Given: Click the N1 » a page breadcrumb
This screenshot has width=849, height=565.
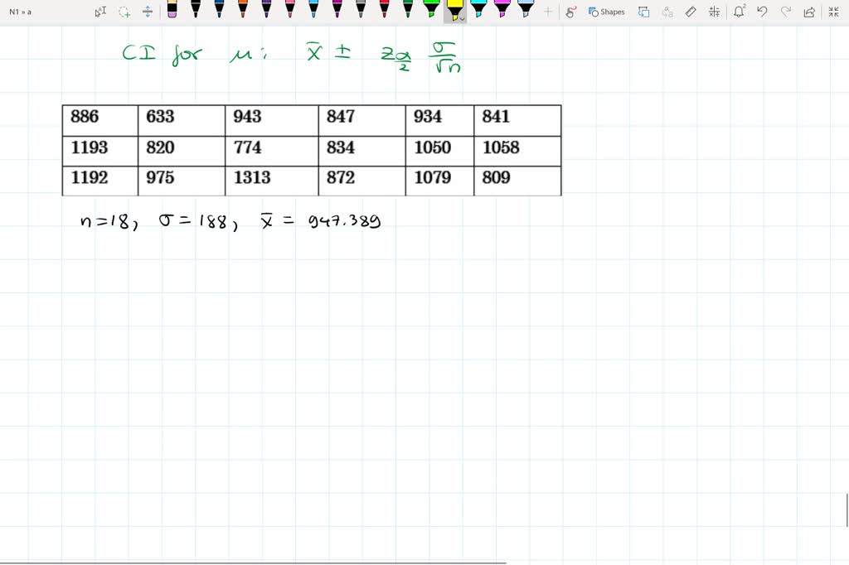Looking at the screenshot, I should pos(21,12).
